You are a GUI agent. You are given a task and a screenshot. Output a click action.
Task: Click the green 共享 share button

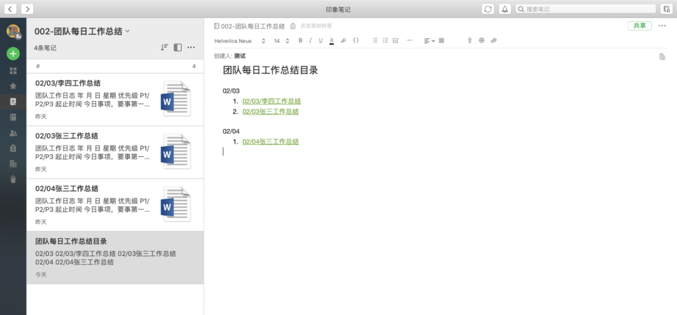639,26
